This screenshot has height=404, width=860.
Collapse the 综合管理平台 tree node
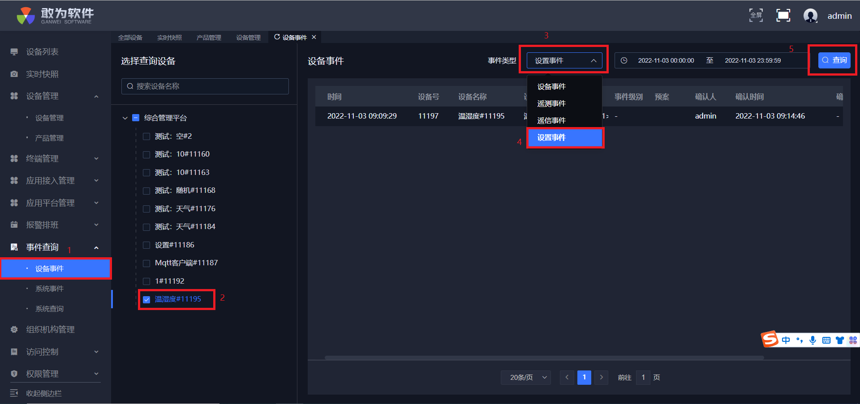tap(125, 118)
